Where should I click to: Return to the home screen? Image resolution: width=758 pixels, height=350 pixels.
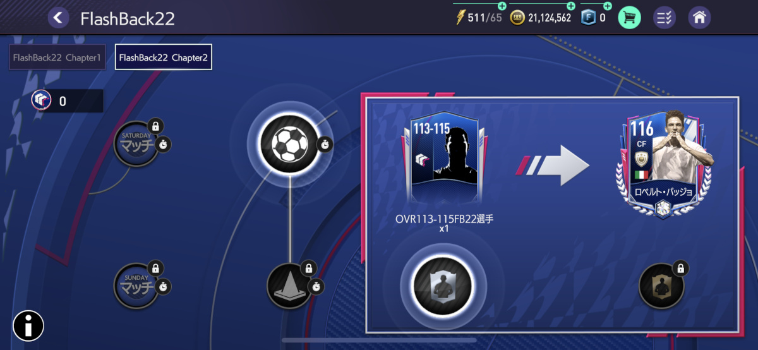[699, 17]
